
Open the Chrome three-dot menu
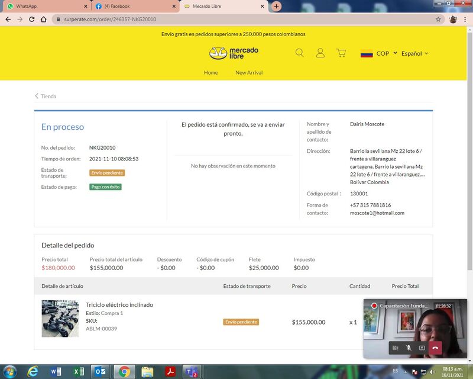click(465, 20)
